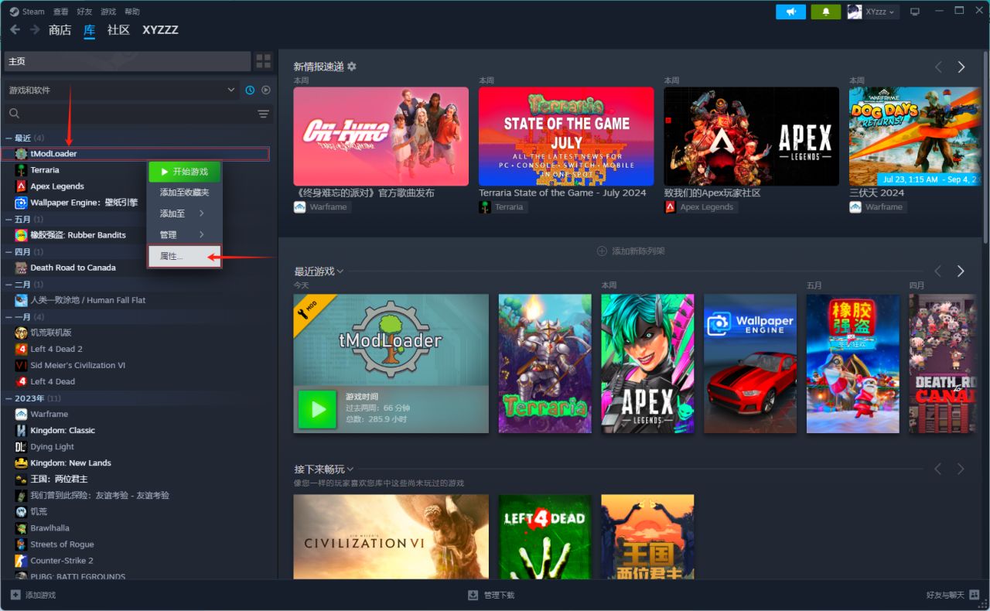Open the 帮助 menu
Screen dimensions: 990x611
132,12
